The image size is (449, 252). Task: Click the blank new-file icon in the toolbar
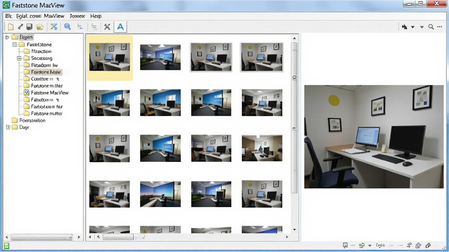[11, 27]
